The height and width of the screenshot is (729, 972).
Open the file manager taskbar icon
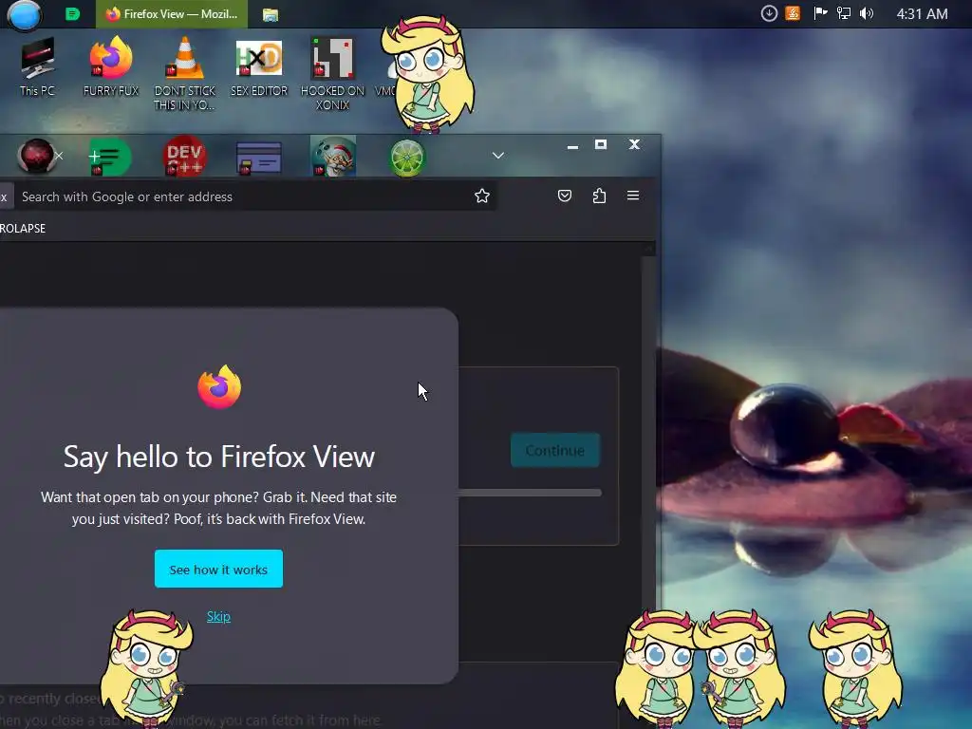(x=271, y=14)
